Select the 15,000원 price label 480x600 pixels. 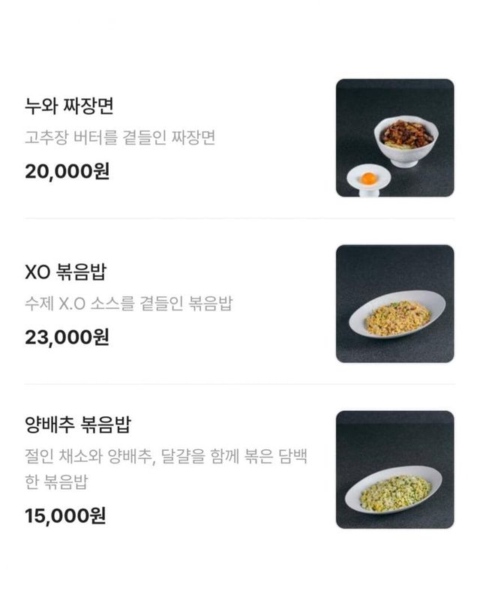[x=65, y=515]
